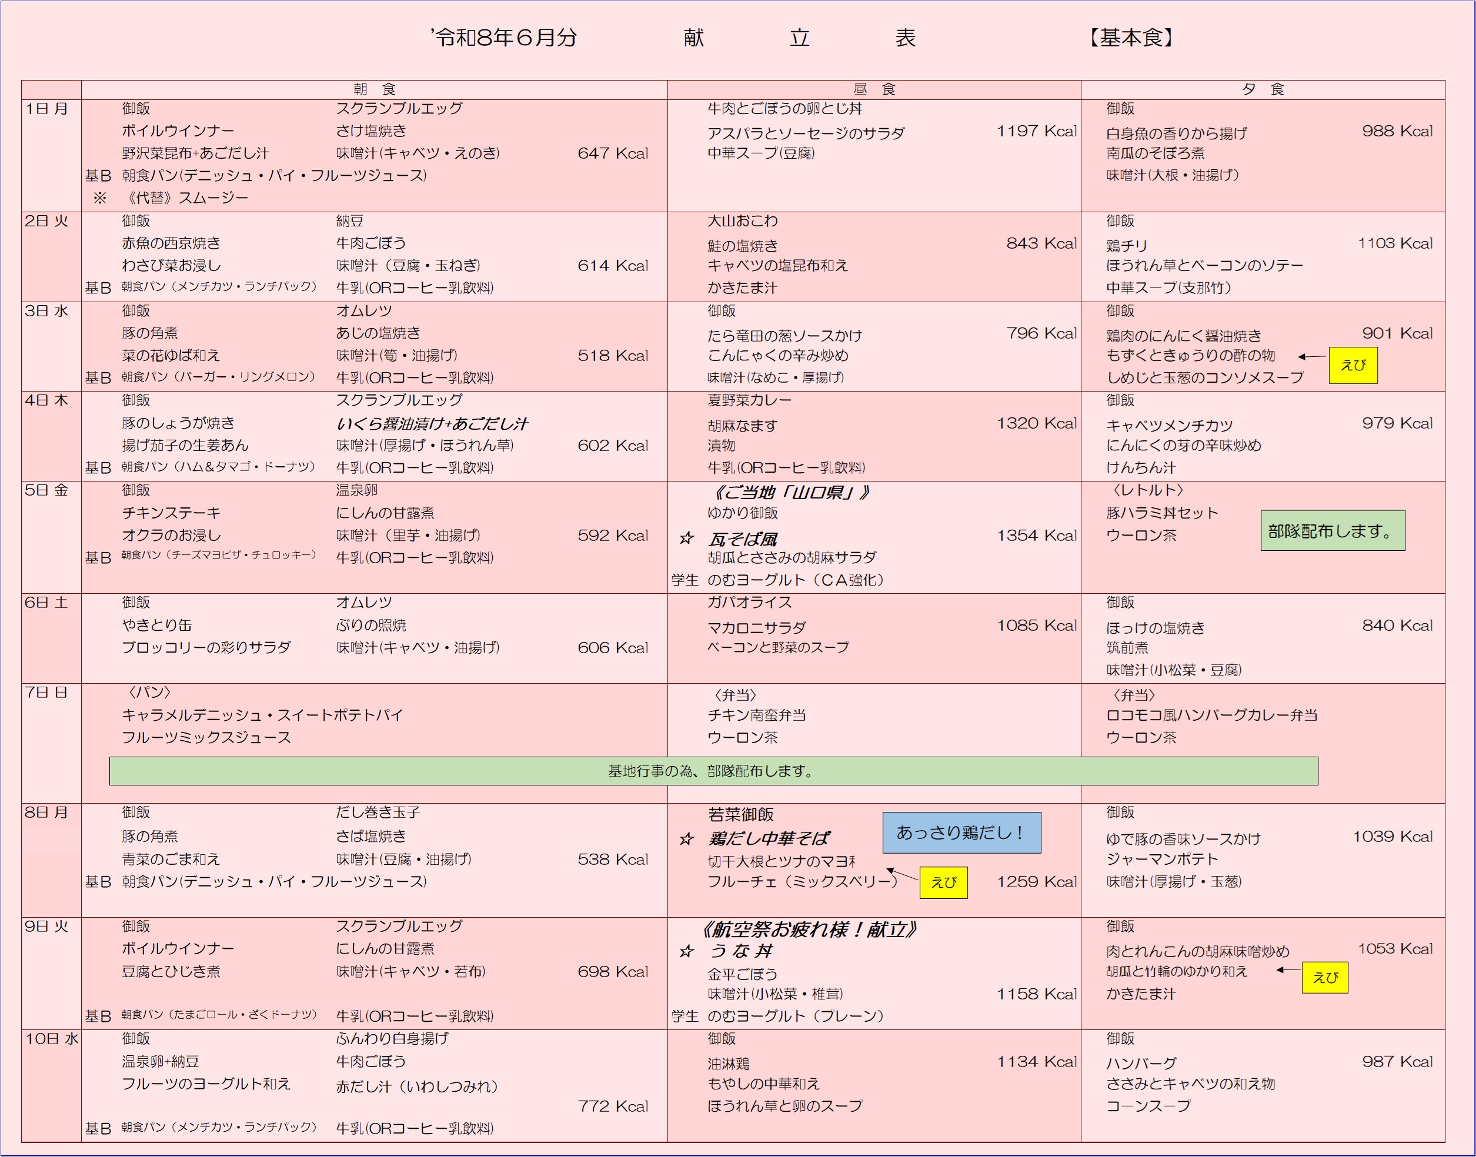Image resolution: width=1476 pixels, height=1157 pixels.
Task: Select the 昼食 column header
Action: tap(874, 89)
